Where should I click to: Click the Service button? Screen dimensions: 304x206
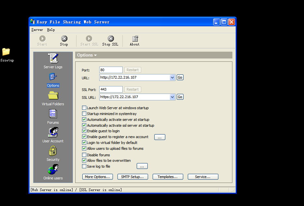(203, 177)
